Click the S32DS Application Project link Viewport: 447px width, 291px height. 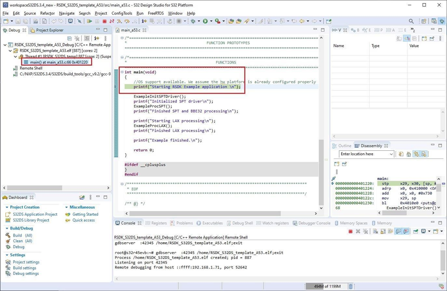pyautogui.click(x=34, y=214)
